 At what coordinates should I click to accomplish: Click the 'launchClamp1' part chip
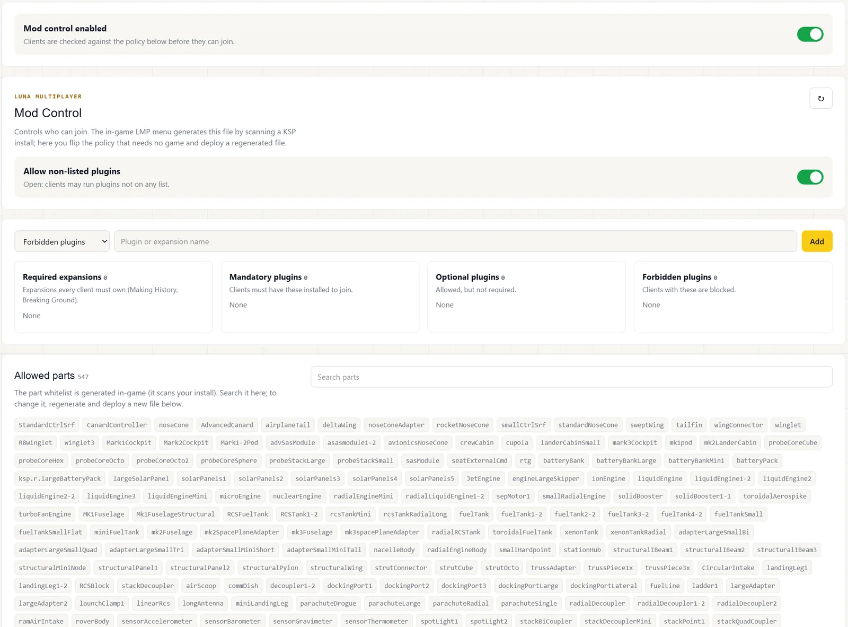pyautogui.click(x=102, y=603)
